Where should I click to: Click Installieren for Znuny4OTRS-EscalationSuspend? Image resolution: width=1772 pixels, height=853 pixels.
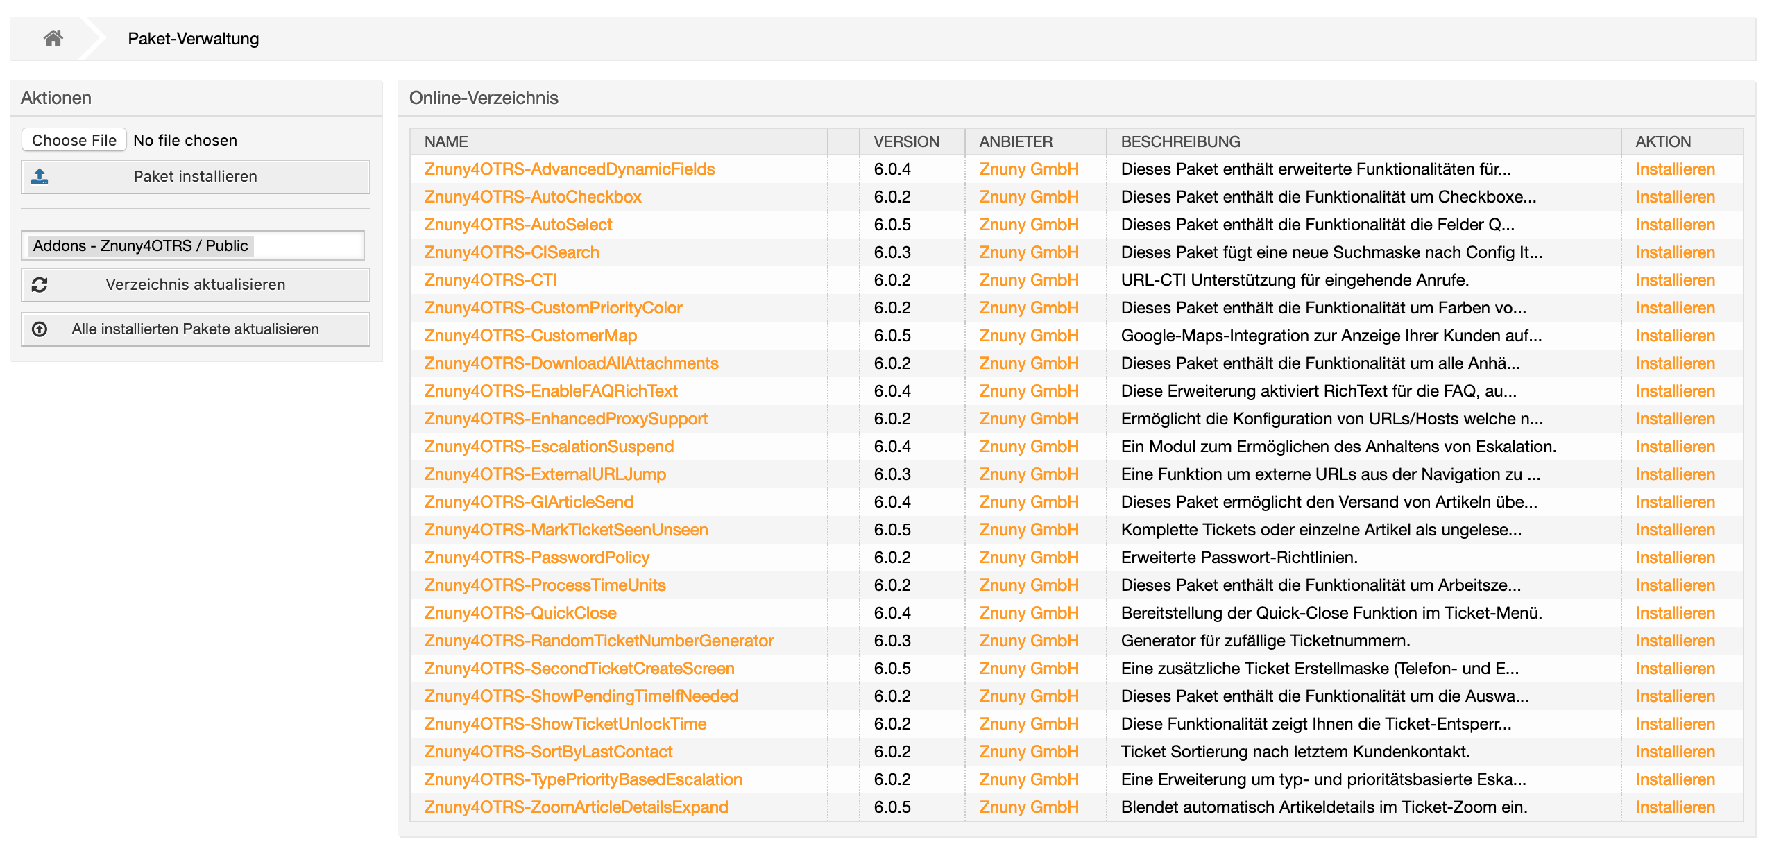[x=1674, y=447]
